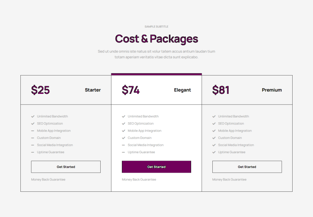This screenshot has height=217, width=313.
Task: Click dash icon beside Starter Mobile App Integration
Action: (x=33, y=131)
